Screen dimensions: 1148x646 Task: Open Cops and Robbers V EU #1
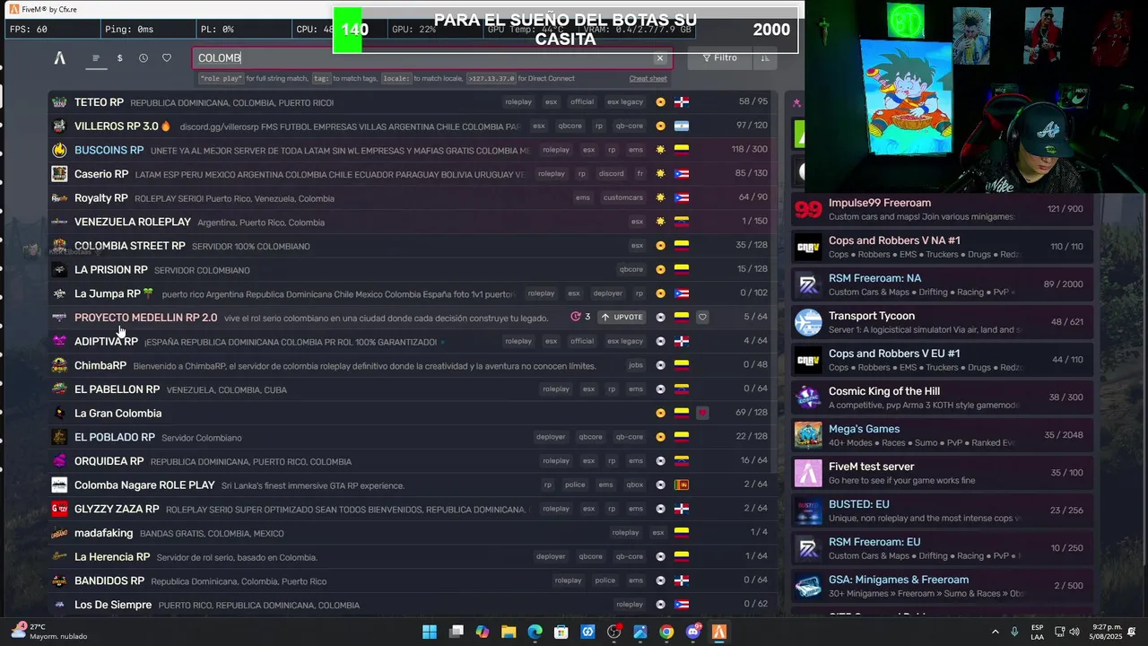tap(942, 360)
